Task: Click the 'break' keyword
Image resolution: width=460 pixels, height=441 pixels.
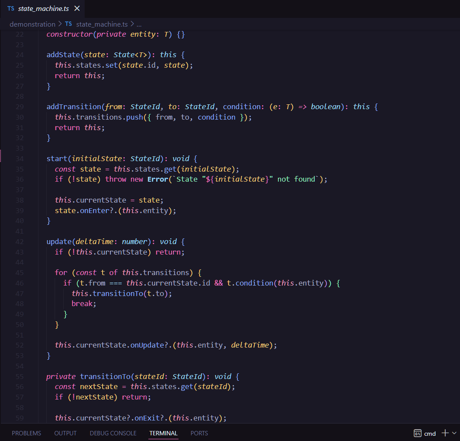Action: [x=82, y=304]
